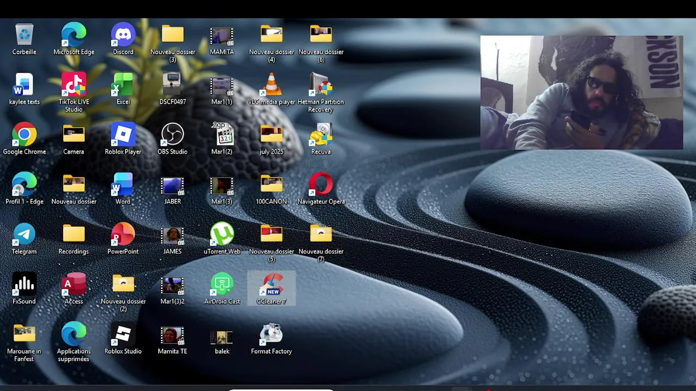Select the Mamita TE video file

[x=172, y=336]
